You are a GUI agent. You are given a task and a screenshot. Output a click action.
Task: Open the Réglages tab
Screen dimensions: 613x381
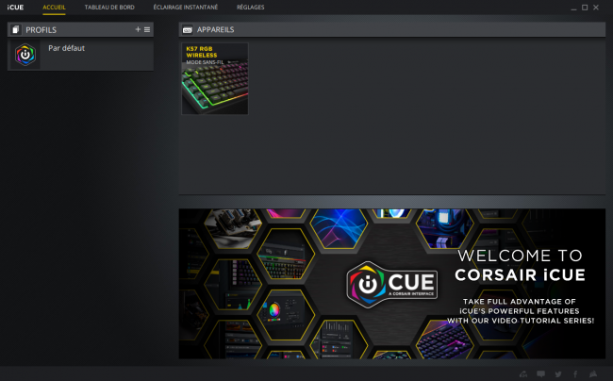coord(250,7)
